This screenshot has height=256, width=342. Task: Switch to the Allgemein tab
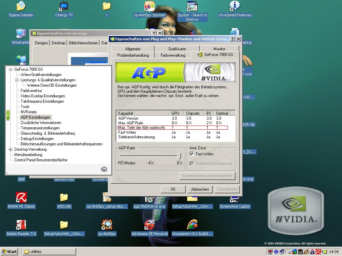pyautogui.click(x=133, y=49)
